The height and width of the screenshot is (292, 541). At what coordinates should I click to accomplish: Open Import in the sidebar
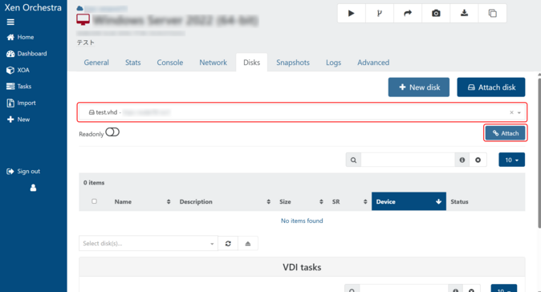[21, 103]
